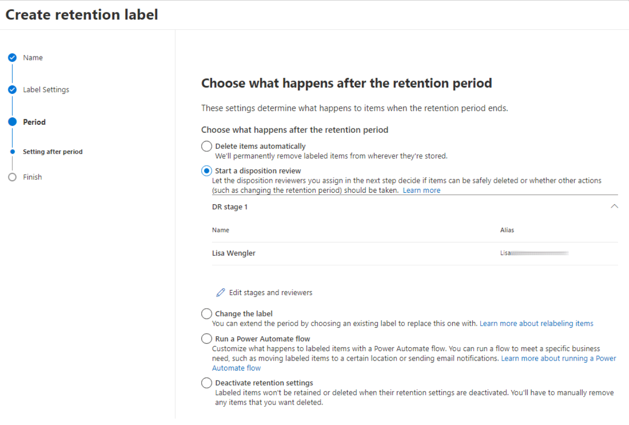Select Delete items automatically option
629x425 pixels.
point(207,146)
